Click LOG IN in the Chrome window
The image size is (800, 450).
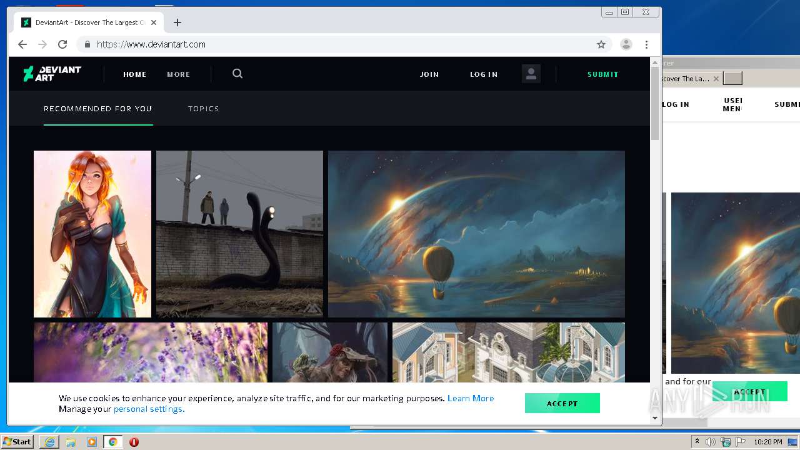point(484,74)
